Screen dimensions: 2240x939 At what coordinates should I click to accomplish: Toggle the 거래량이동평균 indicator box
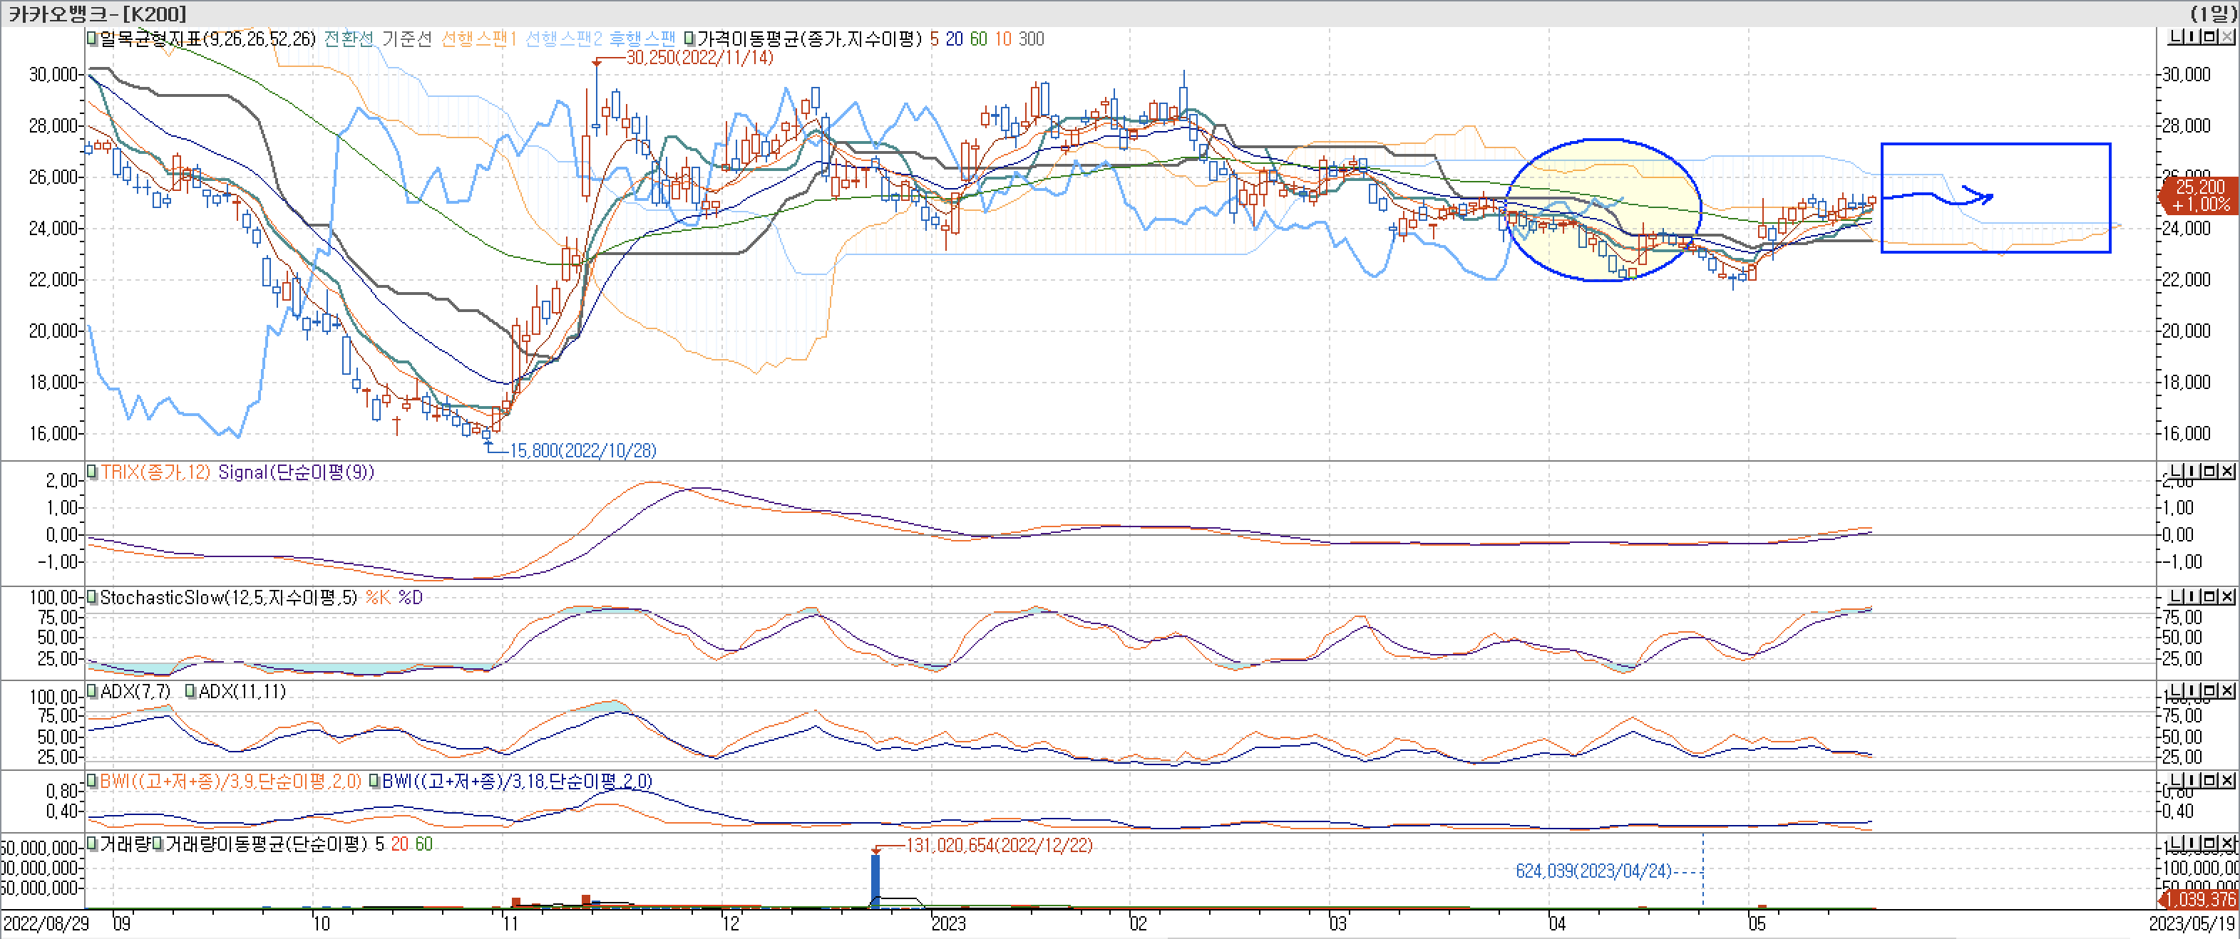click(158, 844)
